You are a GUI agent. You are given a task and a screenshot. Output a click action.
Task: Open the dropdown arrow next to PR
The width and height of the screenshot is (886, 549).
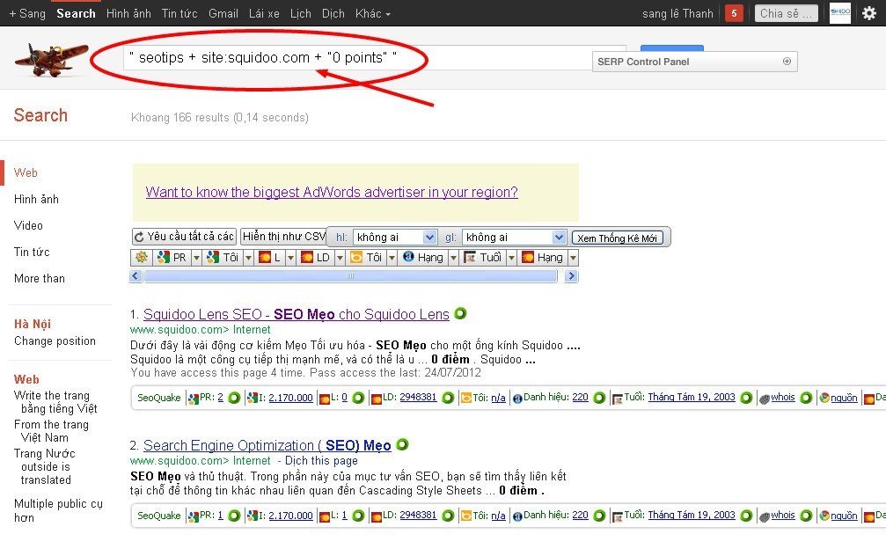coord(196,258)
